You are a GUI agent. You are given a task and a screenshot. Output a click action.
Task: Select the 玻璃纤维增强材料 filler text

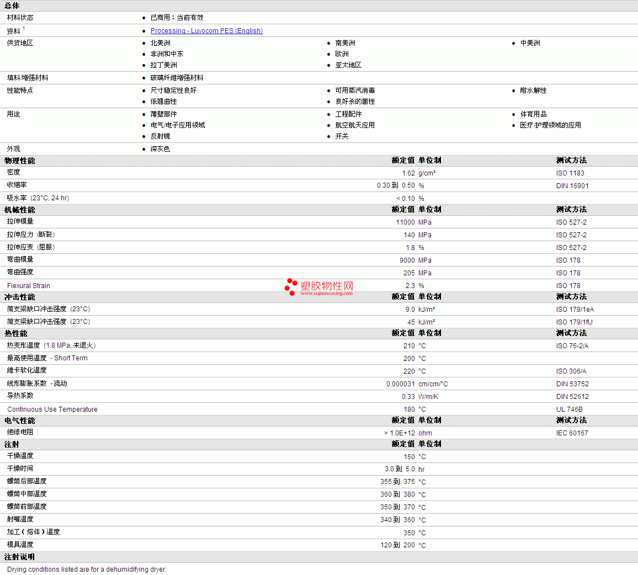click(x=177, y=77)
